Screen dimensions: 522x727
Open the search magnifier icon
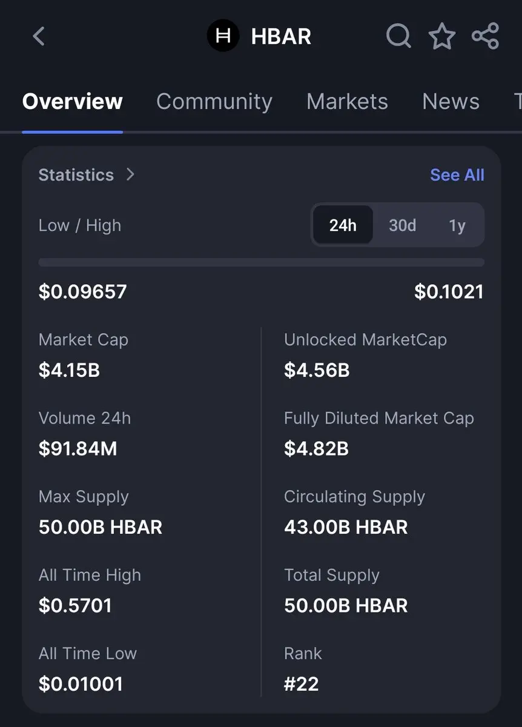pyautogui.click(x=398, y=36)
